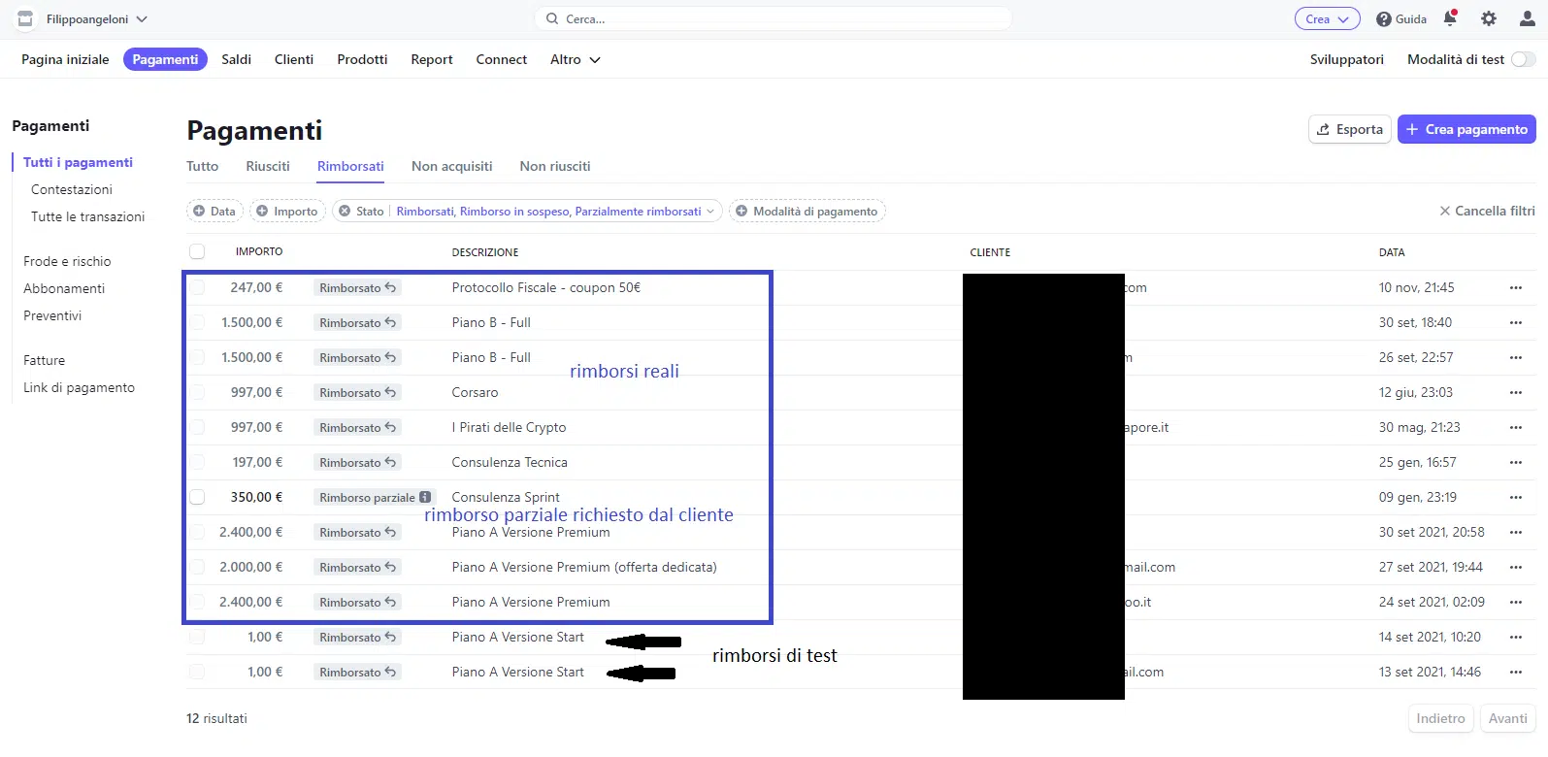The image size is (1548, 757).
Task: Click the Guida help icon
Action: [1384, 19]
